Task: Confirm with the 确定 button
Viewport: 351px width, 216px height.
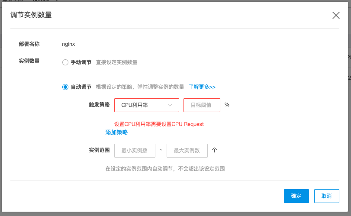Action: (296, 196)
